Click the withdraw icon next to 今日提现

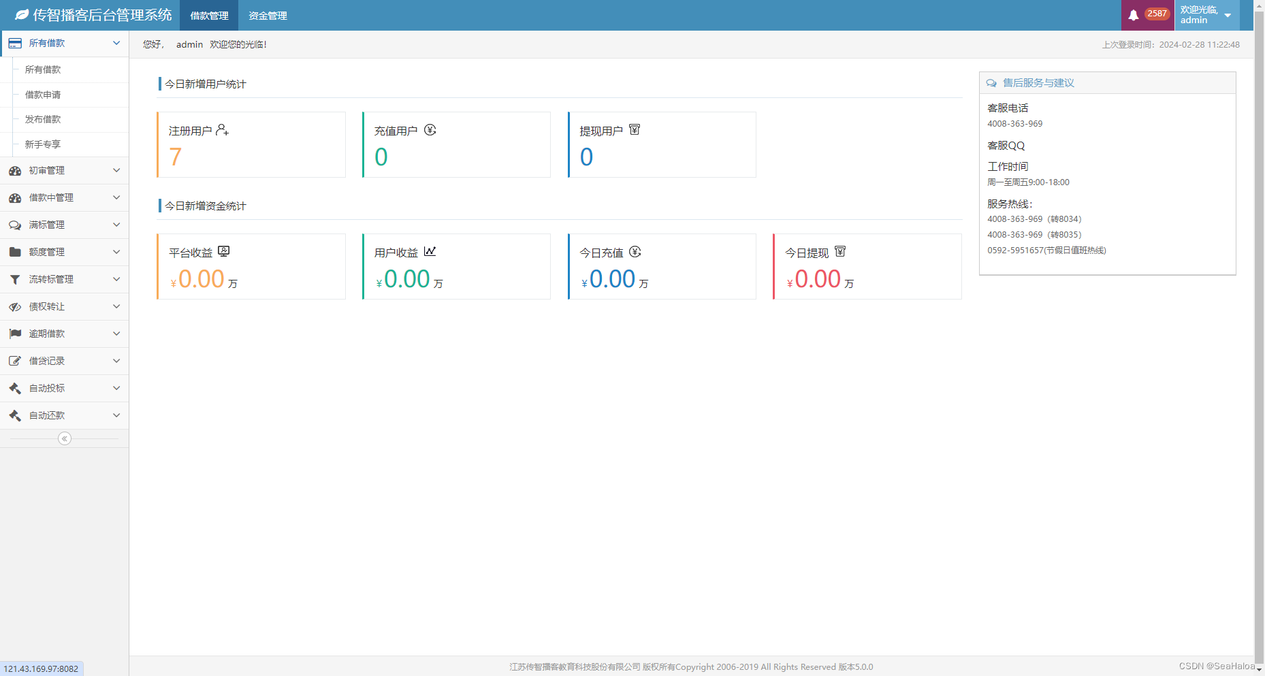840,251
